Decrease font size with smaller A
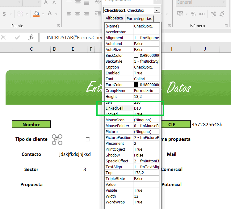231x209 pixels. pos(54,2)
